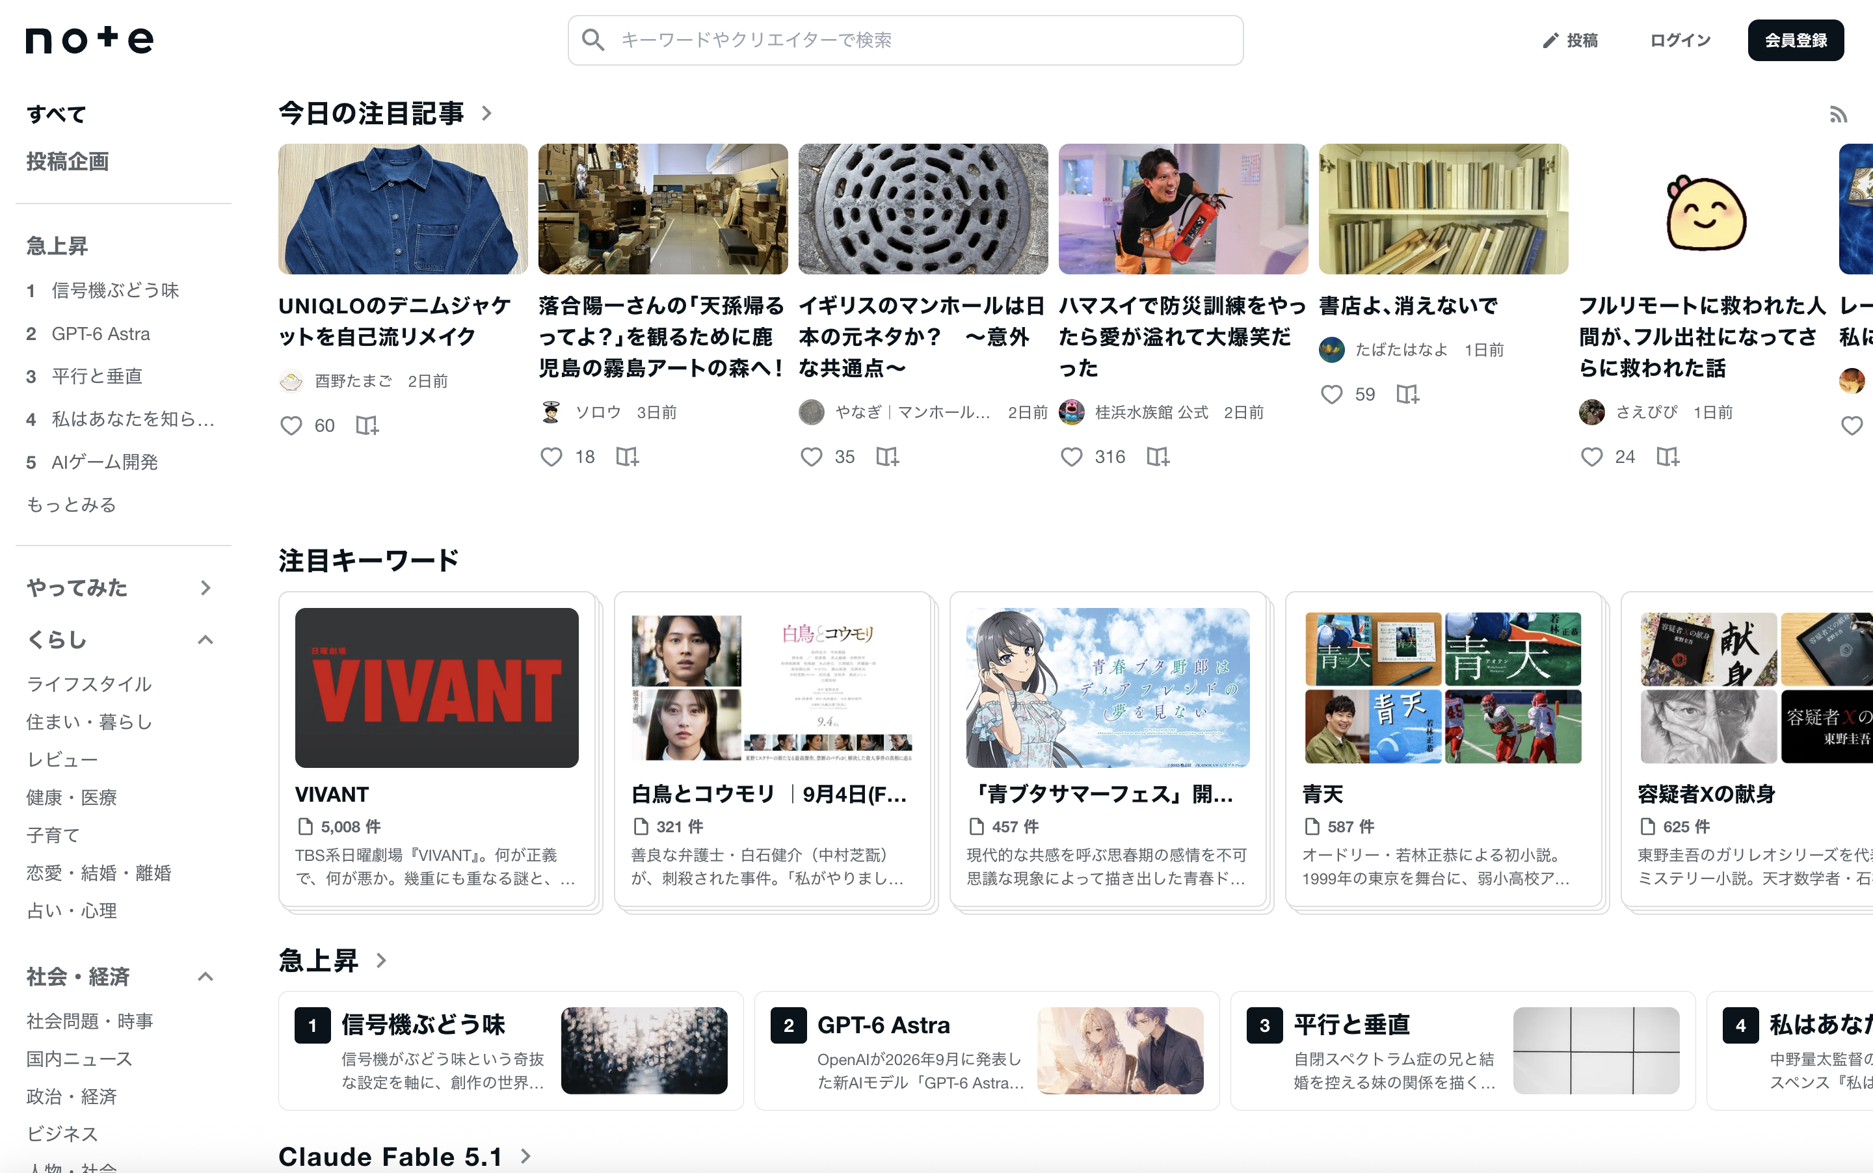Open the bookshelf article thumbnail
Viewport: 1873px width, 1173px height.
point(1443,209)
